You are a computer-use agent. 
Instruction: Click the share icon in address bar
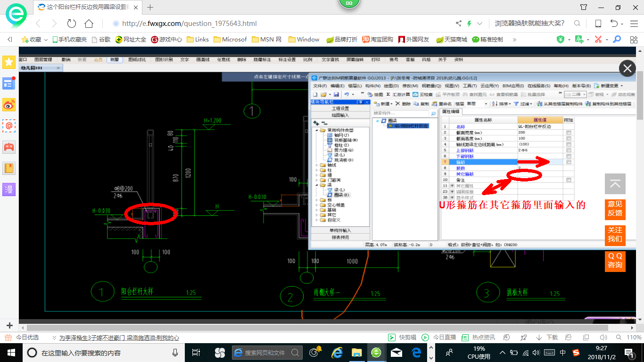click(x=459, y=24)
